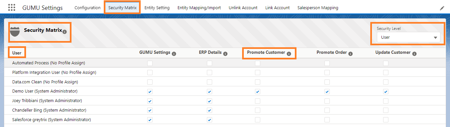This screenshot has height=127, width=450.
Task: Open the Security Level dropdown
Action: 408,37
